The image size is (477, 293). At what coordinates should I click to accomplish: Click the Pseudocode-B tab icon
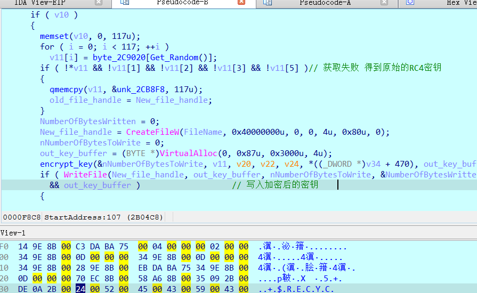tap(125, 3)
